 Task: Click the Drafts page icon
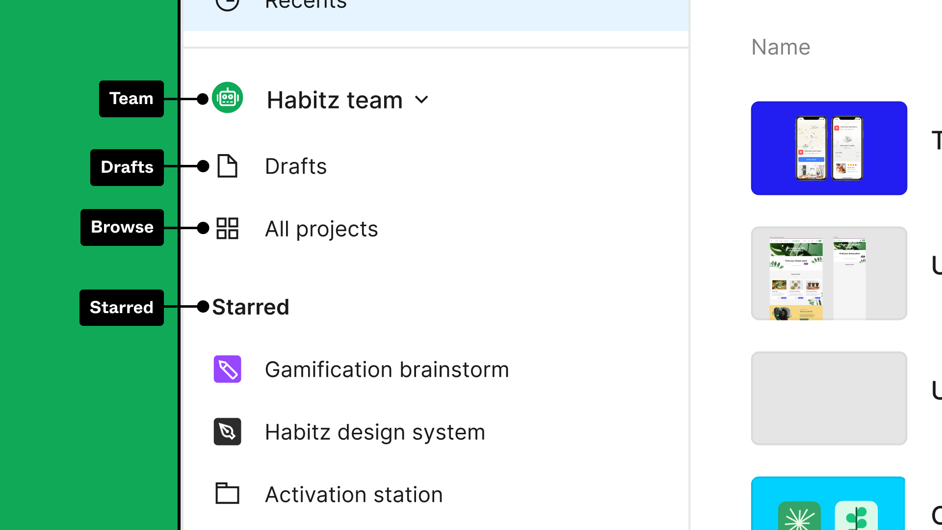[x=227, y=166]
